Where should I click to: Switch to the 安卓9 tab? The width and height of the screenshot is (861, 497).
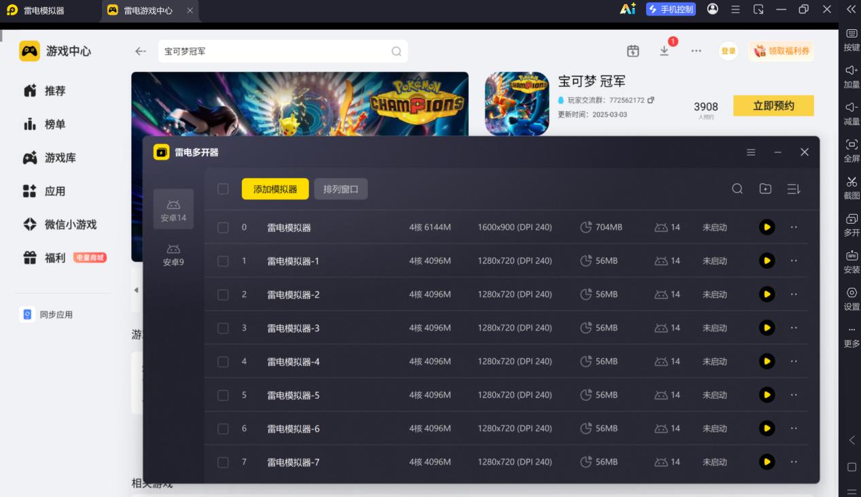click(x=173, y=255)
